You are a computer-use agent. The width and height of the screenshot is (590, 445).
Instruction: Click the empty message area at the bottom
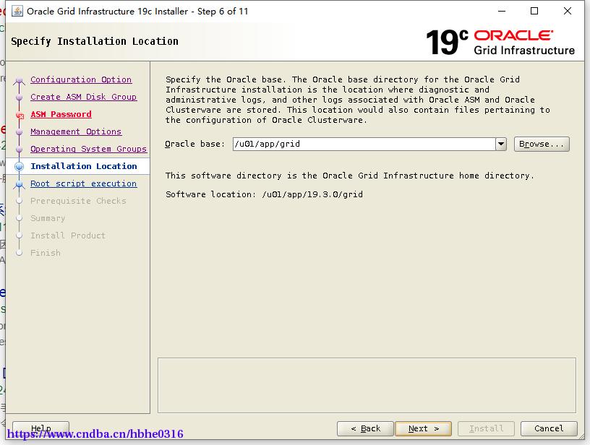[x=367, y=385]
